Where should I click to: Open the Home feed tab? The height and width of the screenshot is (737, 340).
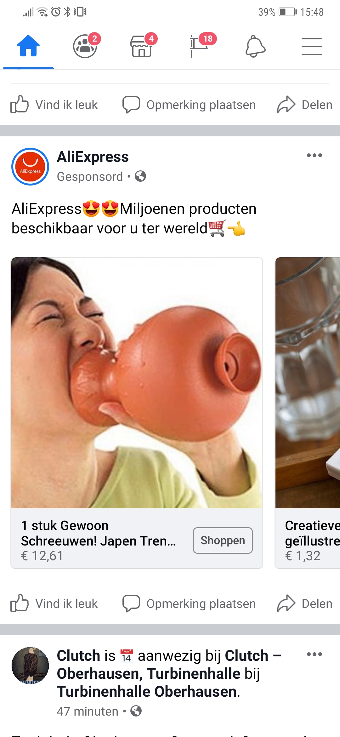[28, 46]
